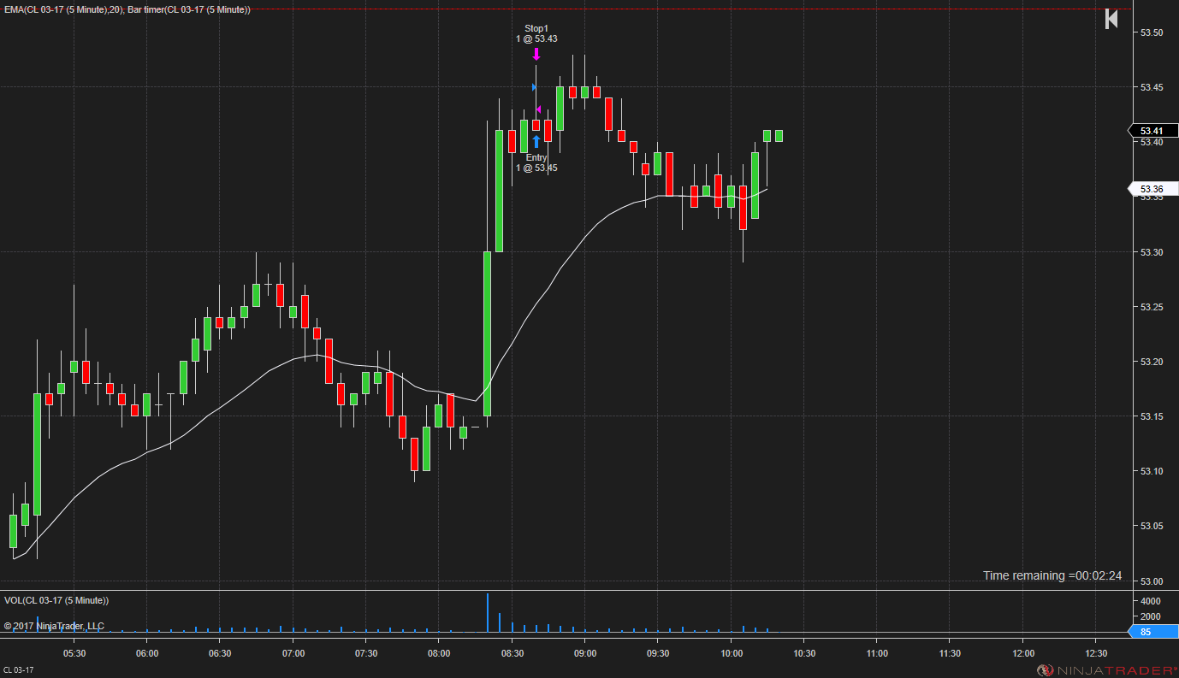Image resolution: width=1179 pixels, height=678 pixels.
Task: Click the "53.00" price axis label
Action: point(1152,581)
